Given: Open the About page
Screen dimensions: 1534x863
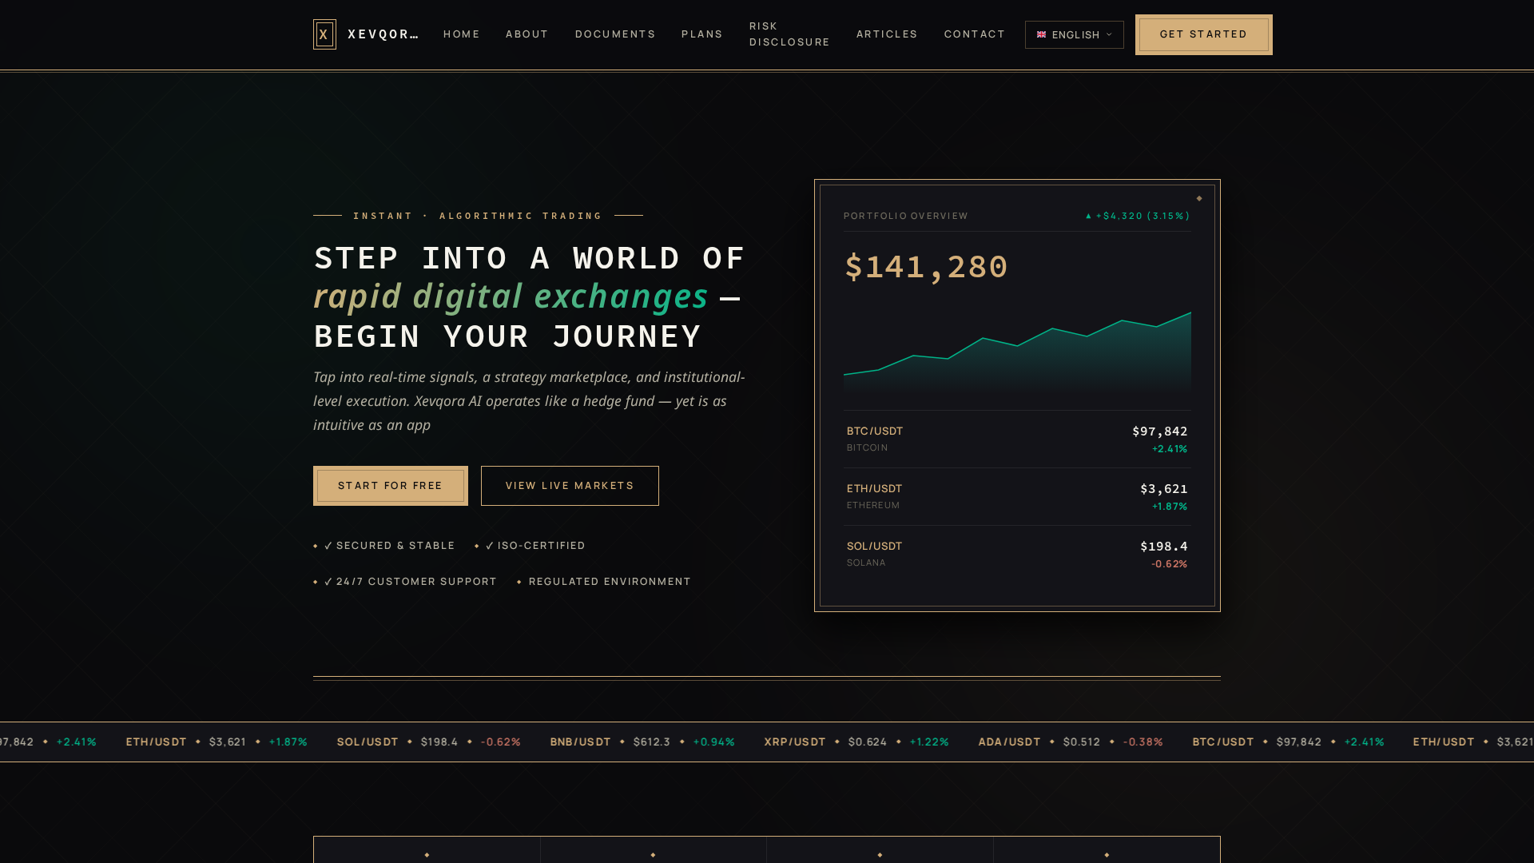Looking at the screenshot, I should [x=527, y=34].
